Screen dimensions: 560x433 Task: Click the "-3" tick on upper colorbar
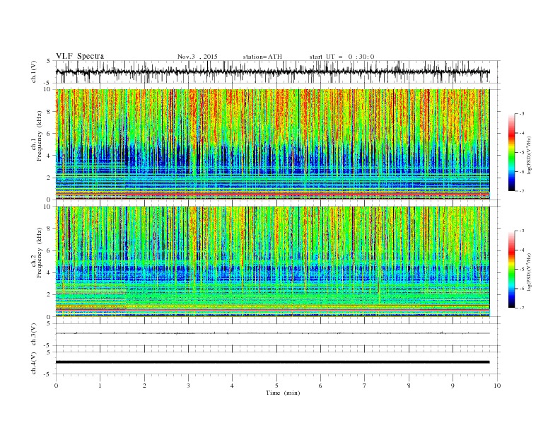point(522,114)
